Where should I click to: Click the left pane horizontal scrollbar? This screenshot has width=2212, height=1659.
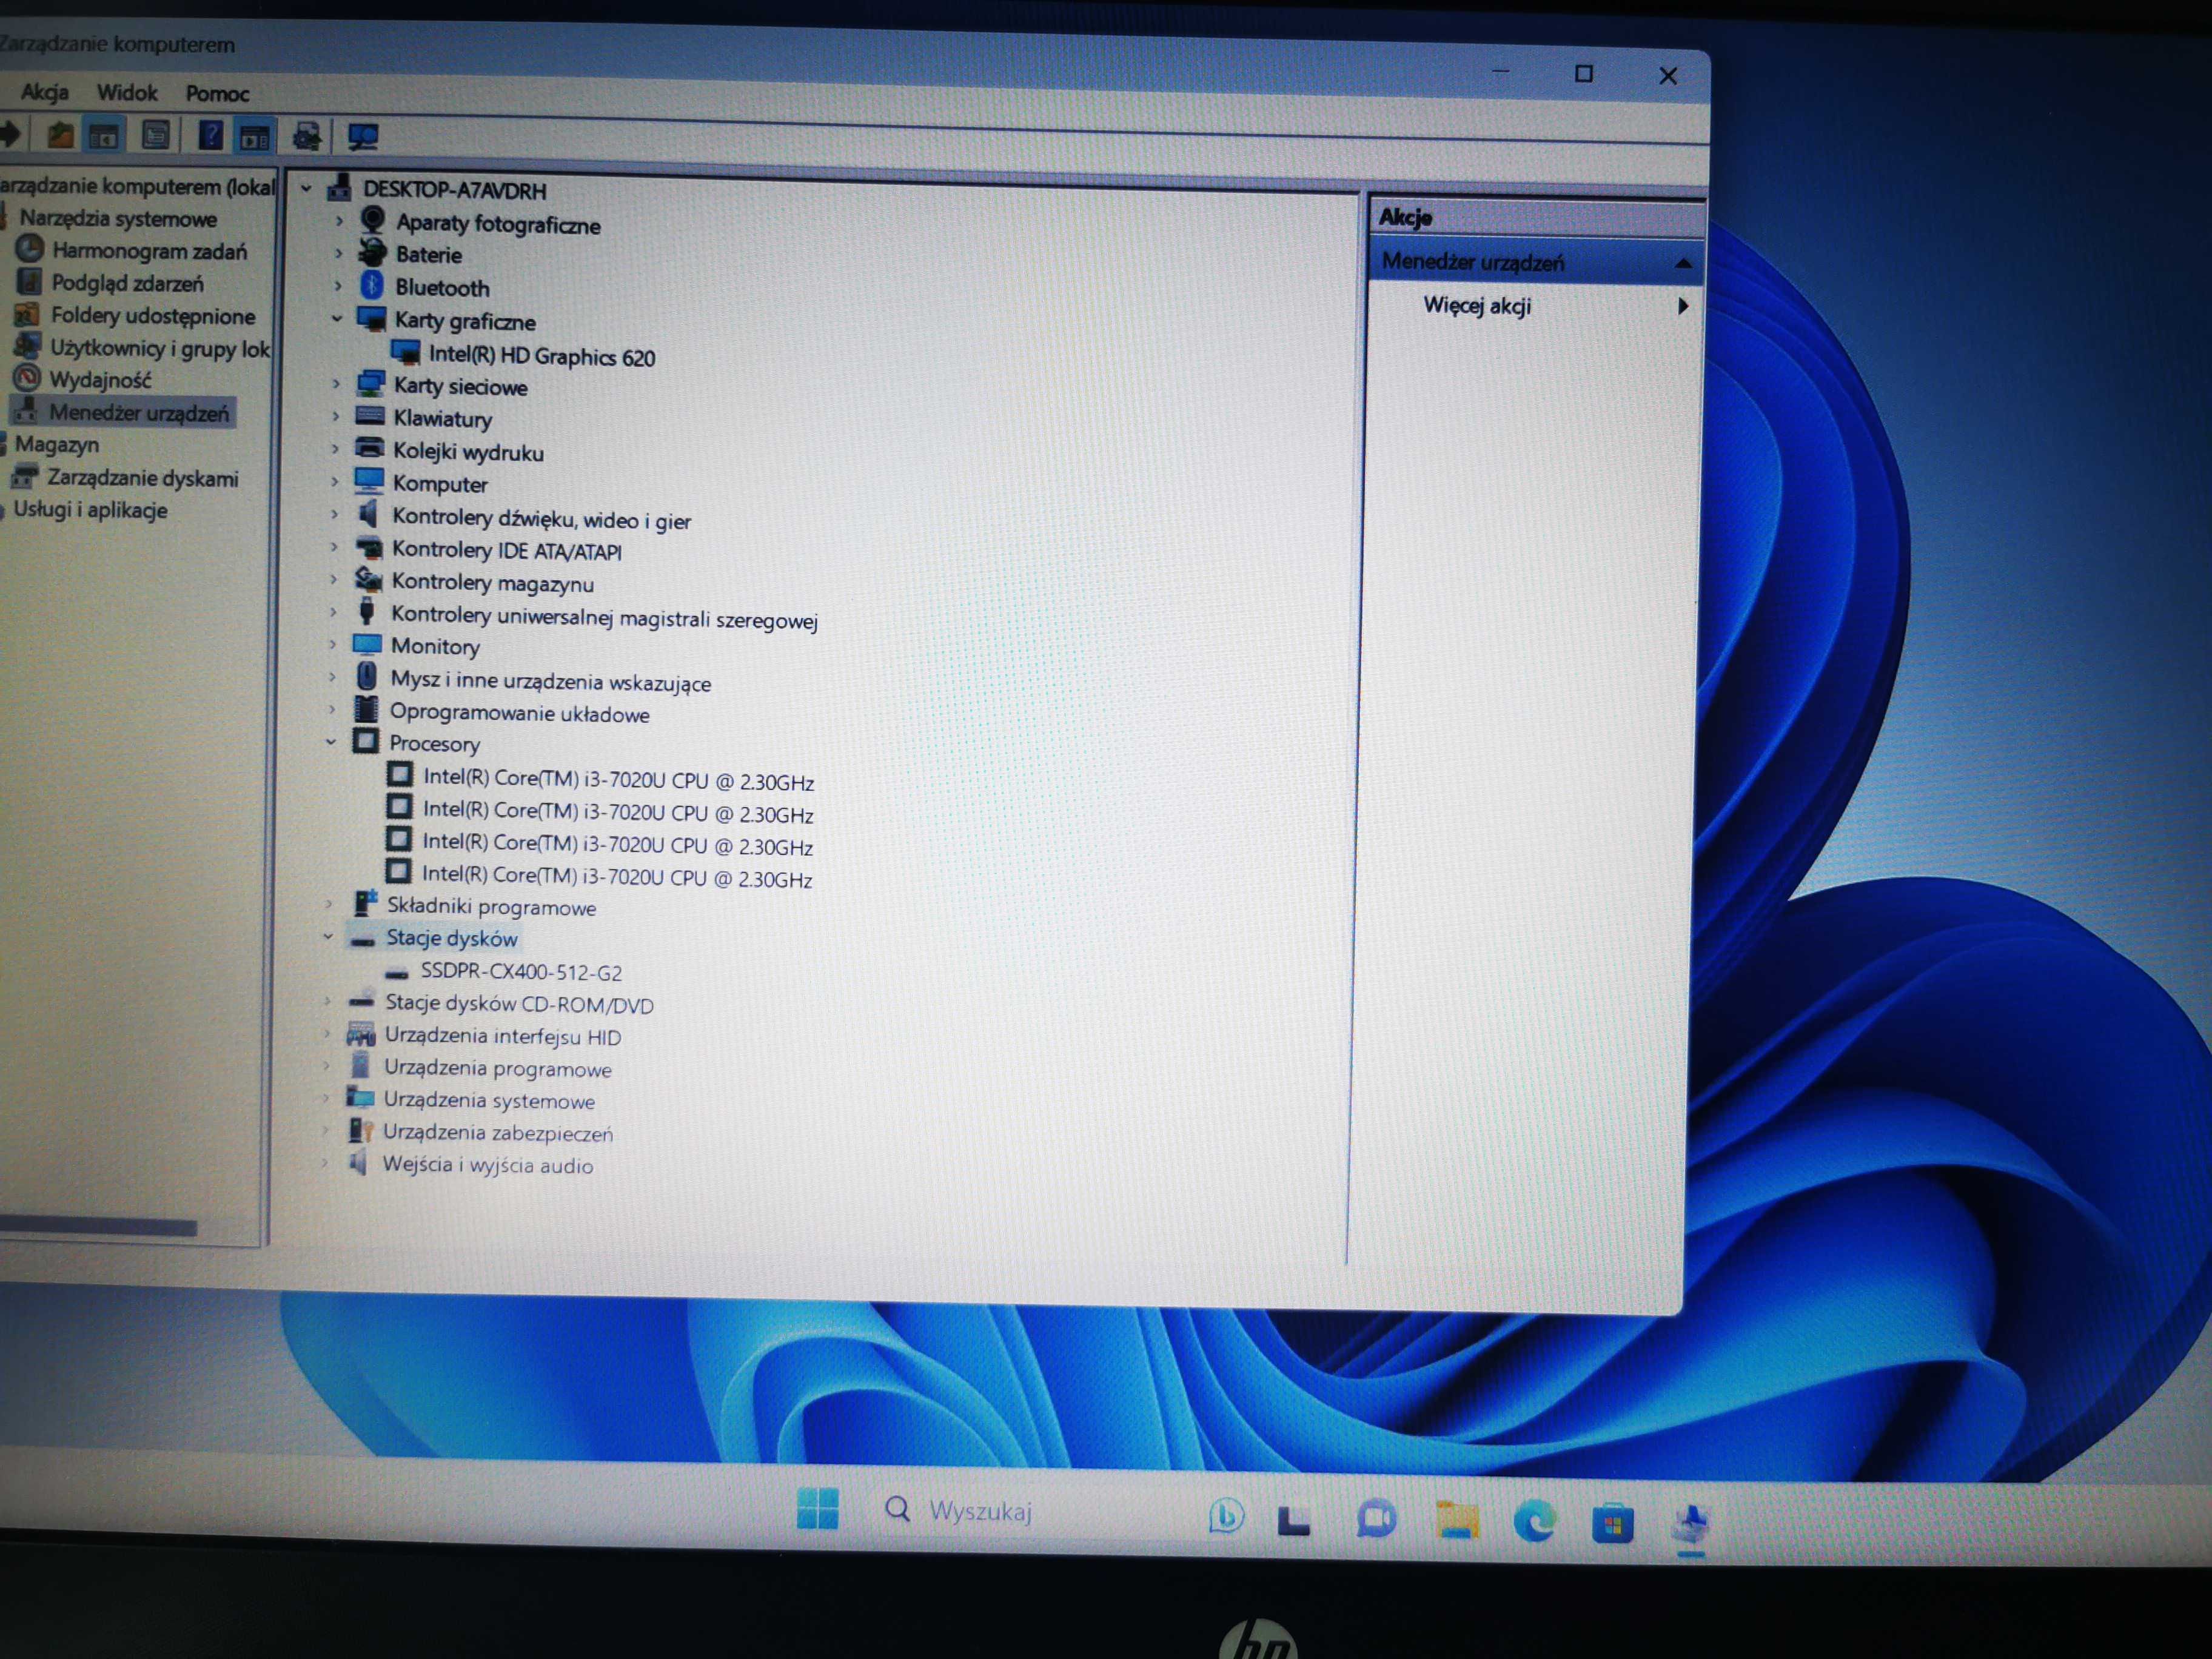click(98, 1227)
